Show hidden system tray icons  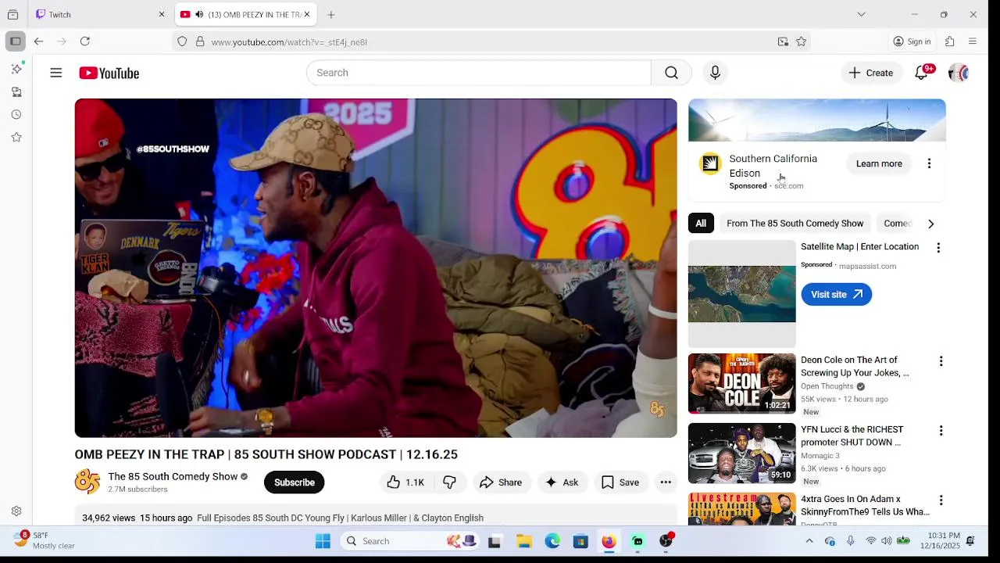(809, 541)
